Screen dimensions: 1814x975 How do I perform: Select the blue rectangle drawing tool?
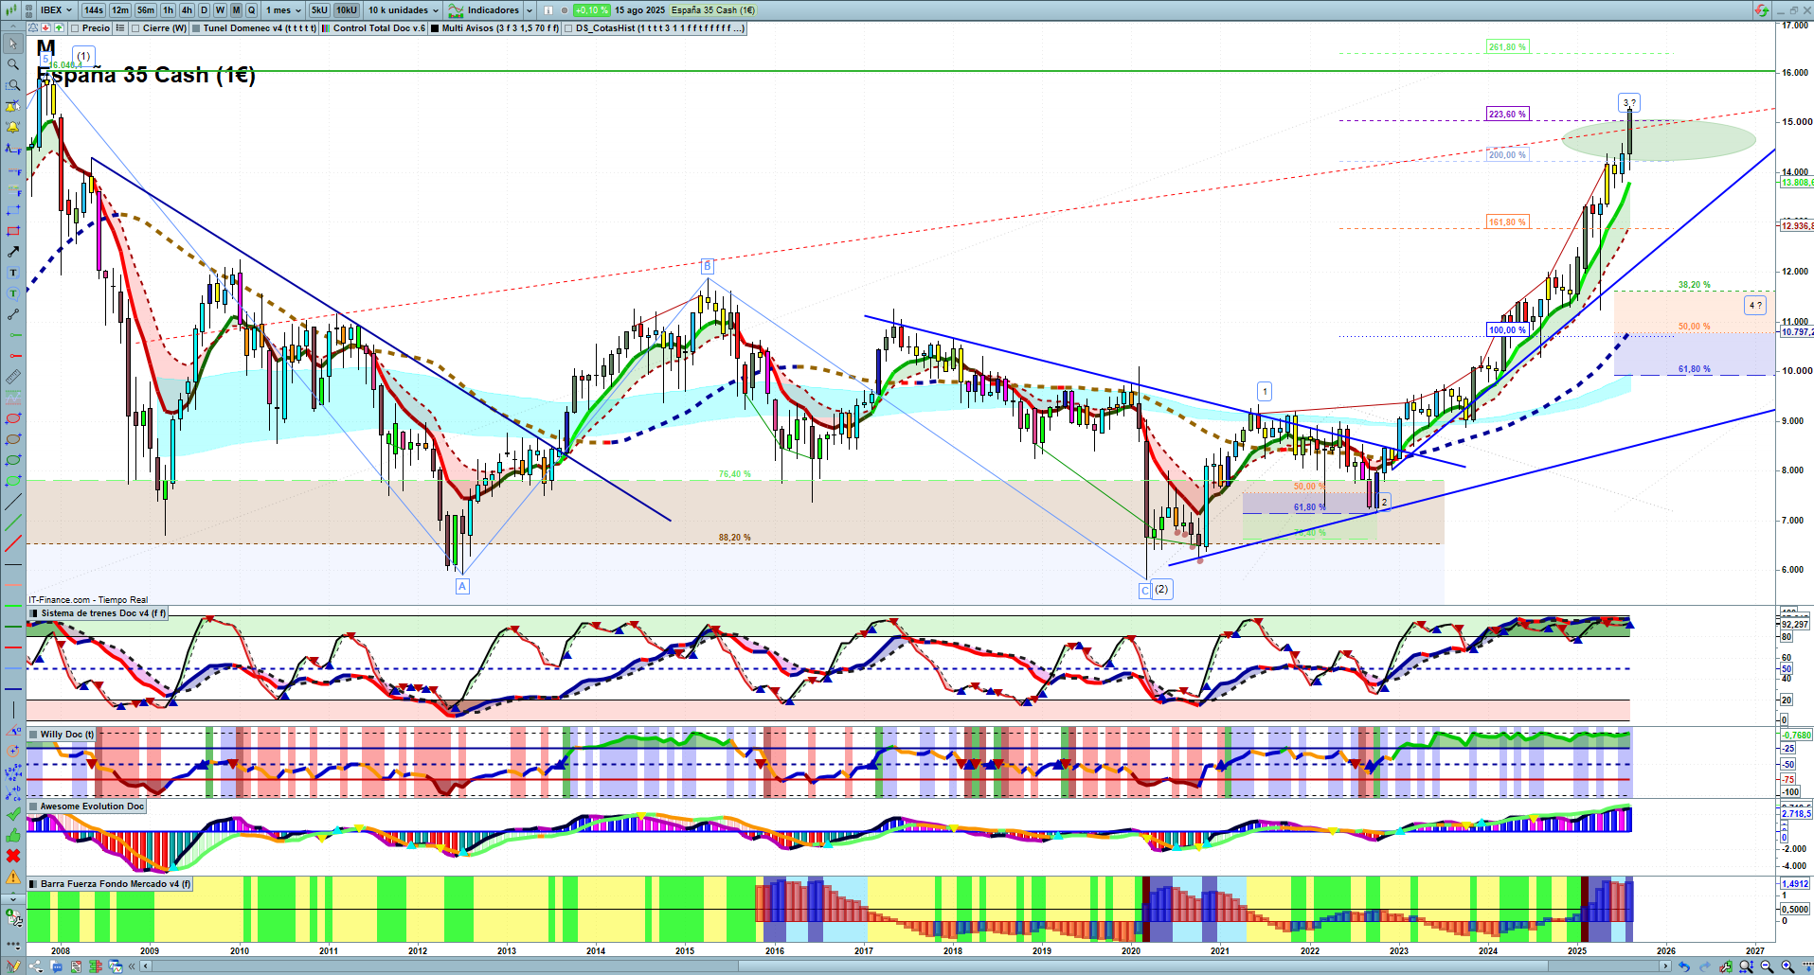coord(13,210)
